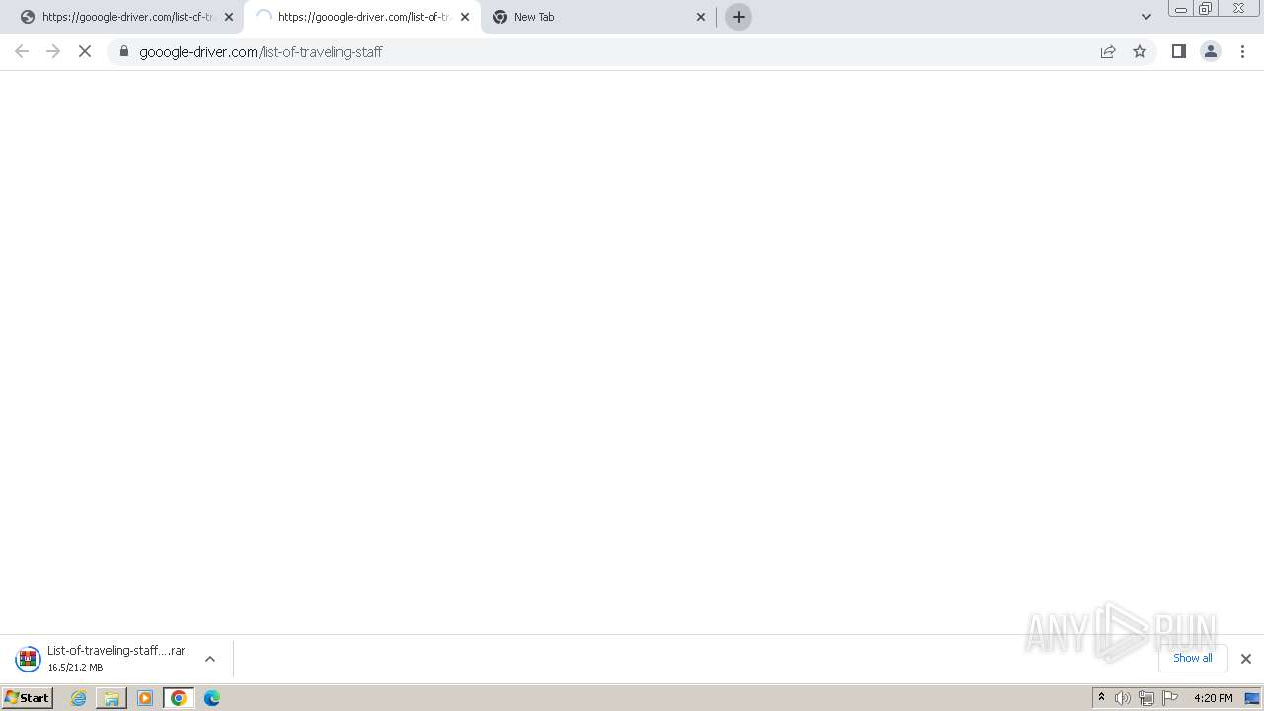Click the browser back arrow

click(x=22, y=51)
